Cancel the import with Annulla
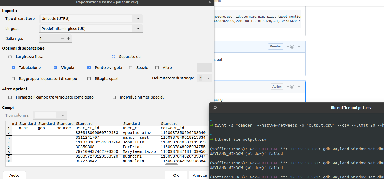Viewport: 384px width, 179px height. click(199, 175)
